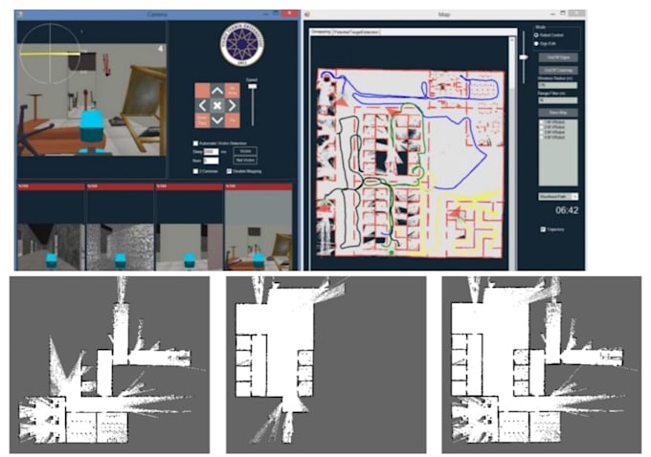
Task: Click the forward (up) drive arrow
Action: [x=217, y=91]
